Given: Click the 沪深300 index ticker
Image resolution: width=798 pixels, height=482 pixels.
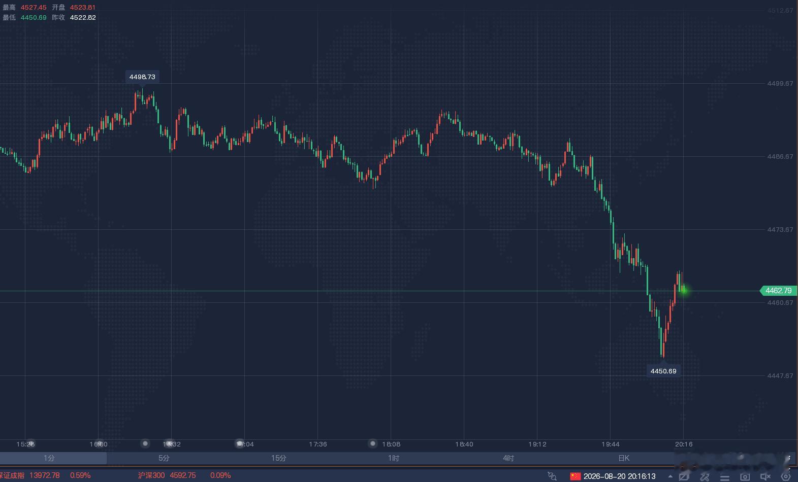Looking at the screenshot, I should (x=151, y=475).
